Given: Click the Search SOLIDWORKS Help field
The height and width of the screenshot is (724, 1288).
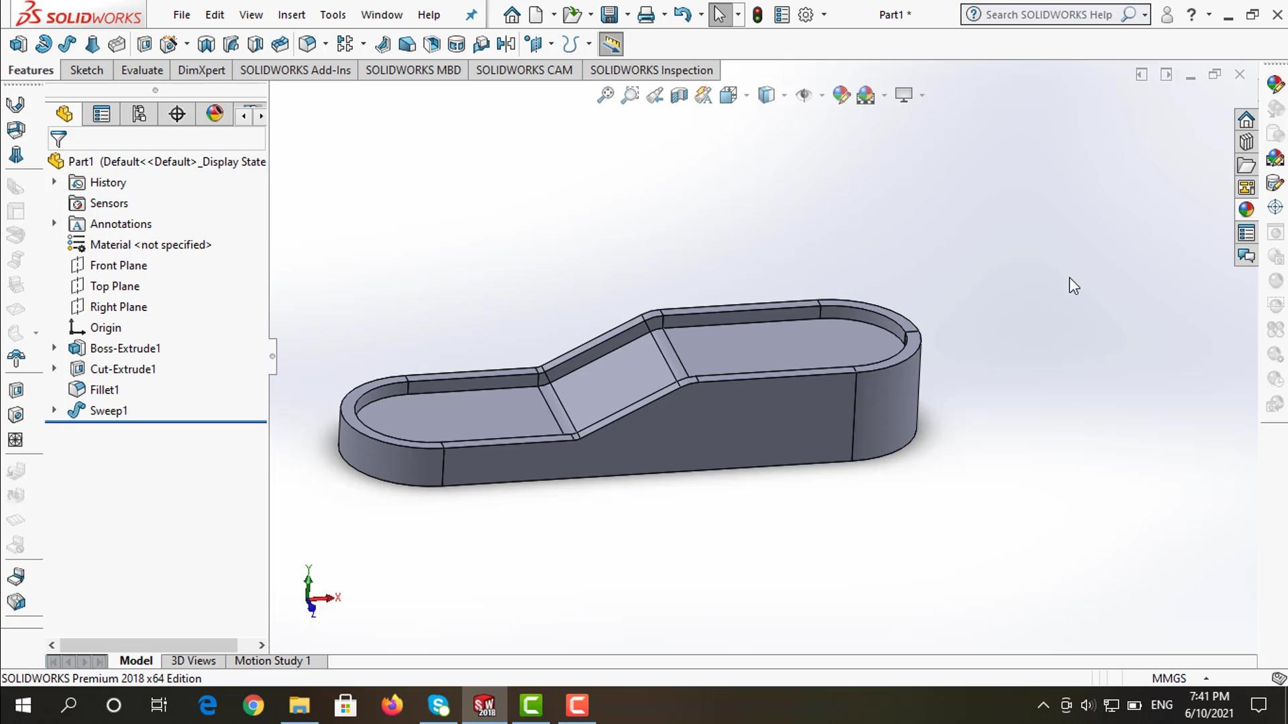Looking at the screenshot, I should pos(1048,15).
